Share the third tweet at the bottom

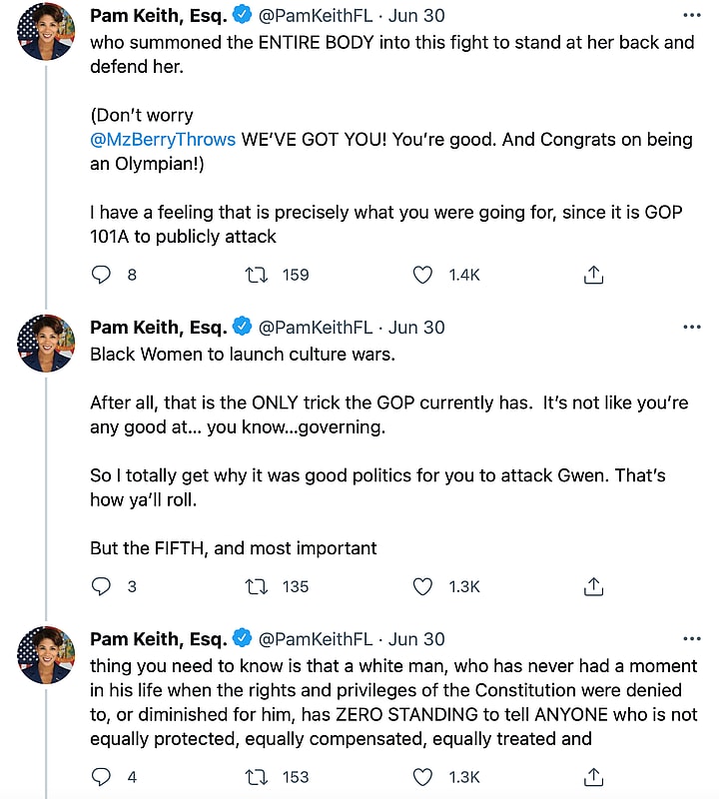(593, 776)
